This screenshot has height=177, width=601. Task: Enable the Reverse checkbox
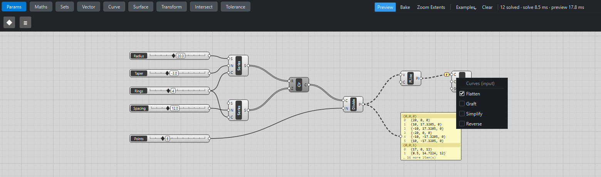click(x=462, y=124)
